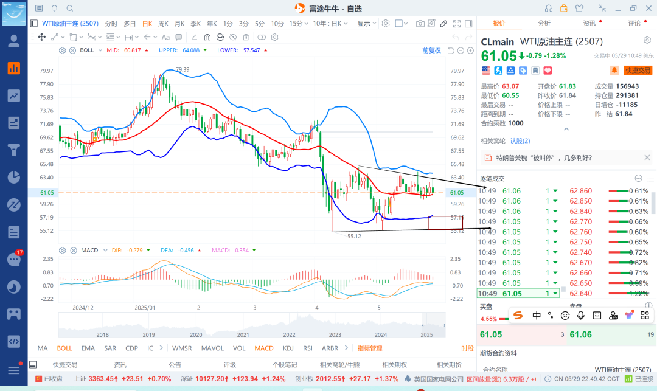Dismiss the 特朗普关税 news banner
The width and height of the screenshot is (657, 391).
click(x=647, y=157)
